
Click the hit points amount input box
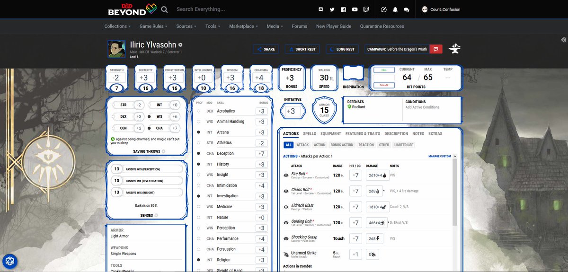pos(383,78)
